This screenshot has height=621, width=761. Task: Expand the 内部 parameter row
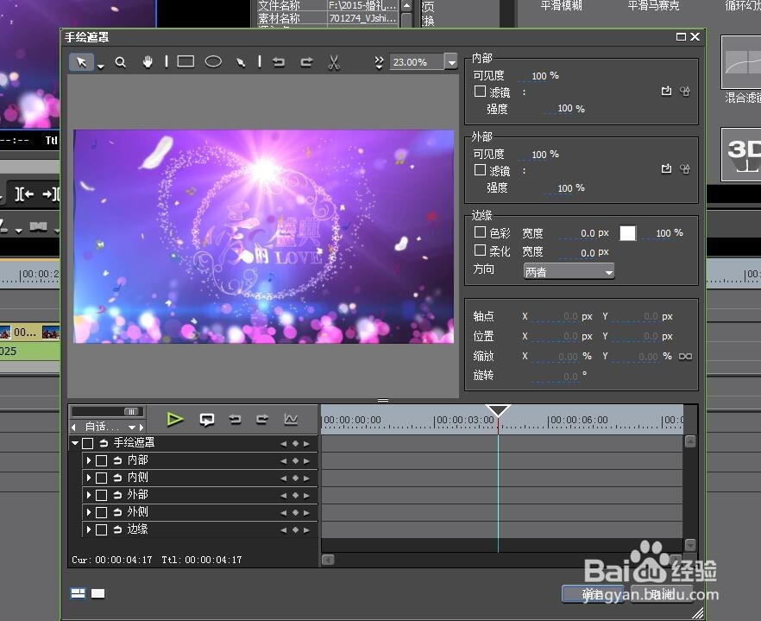(89, 460)
